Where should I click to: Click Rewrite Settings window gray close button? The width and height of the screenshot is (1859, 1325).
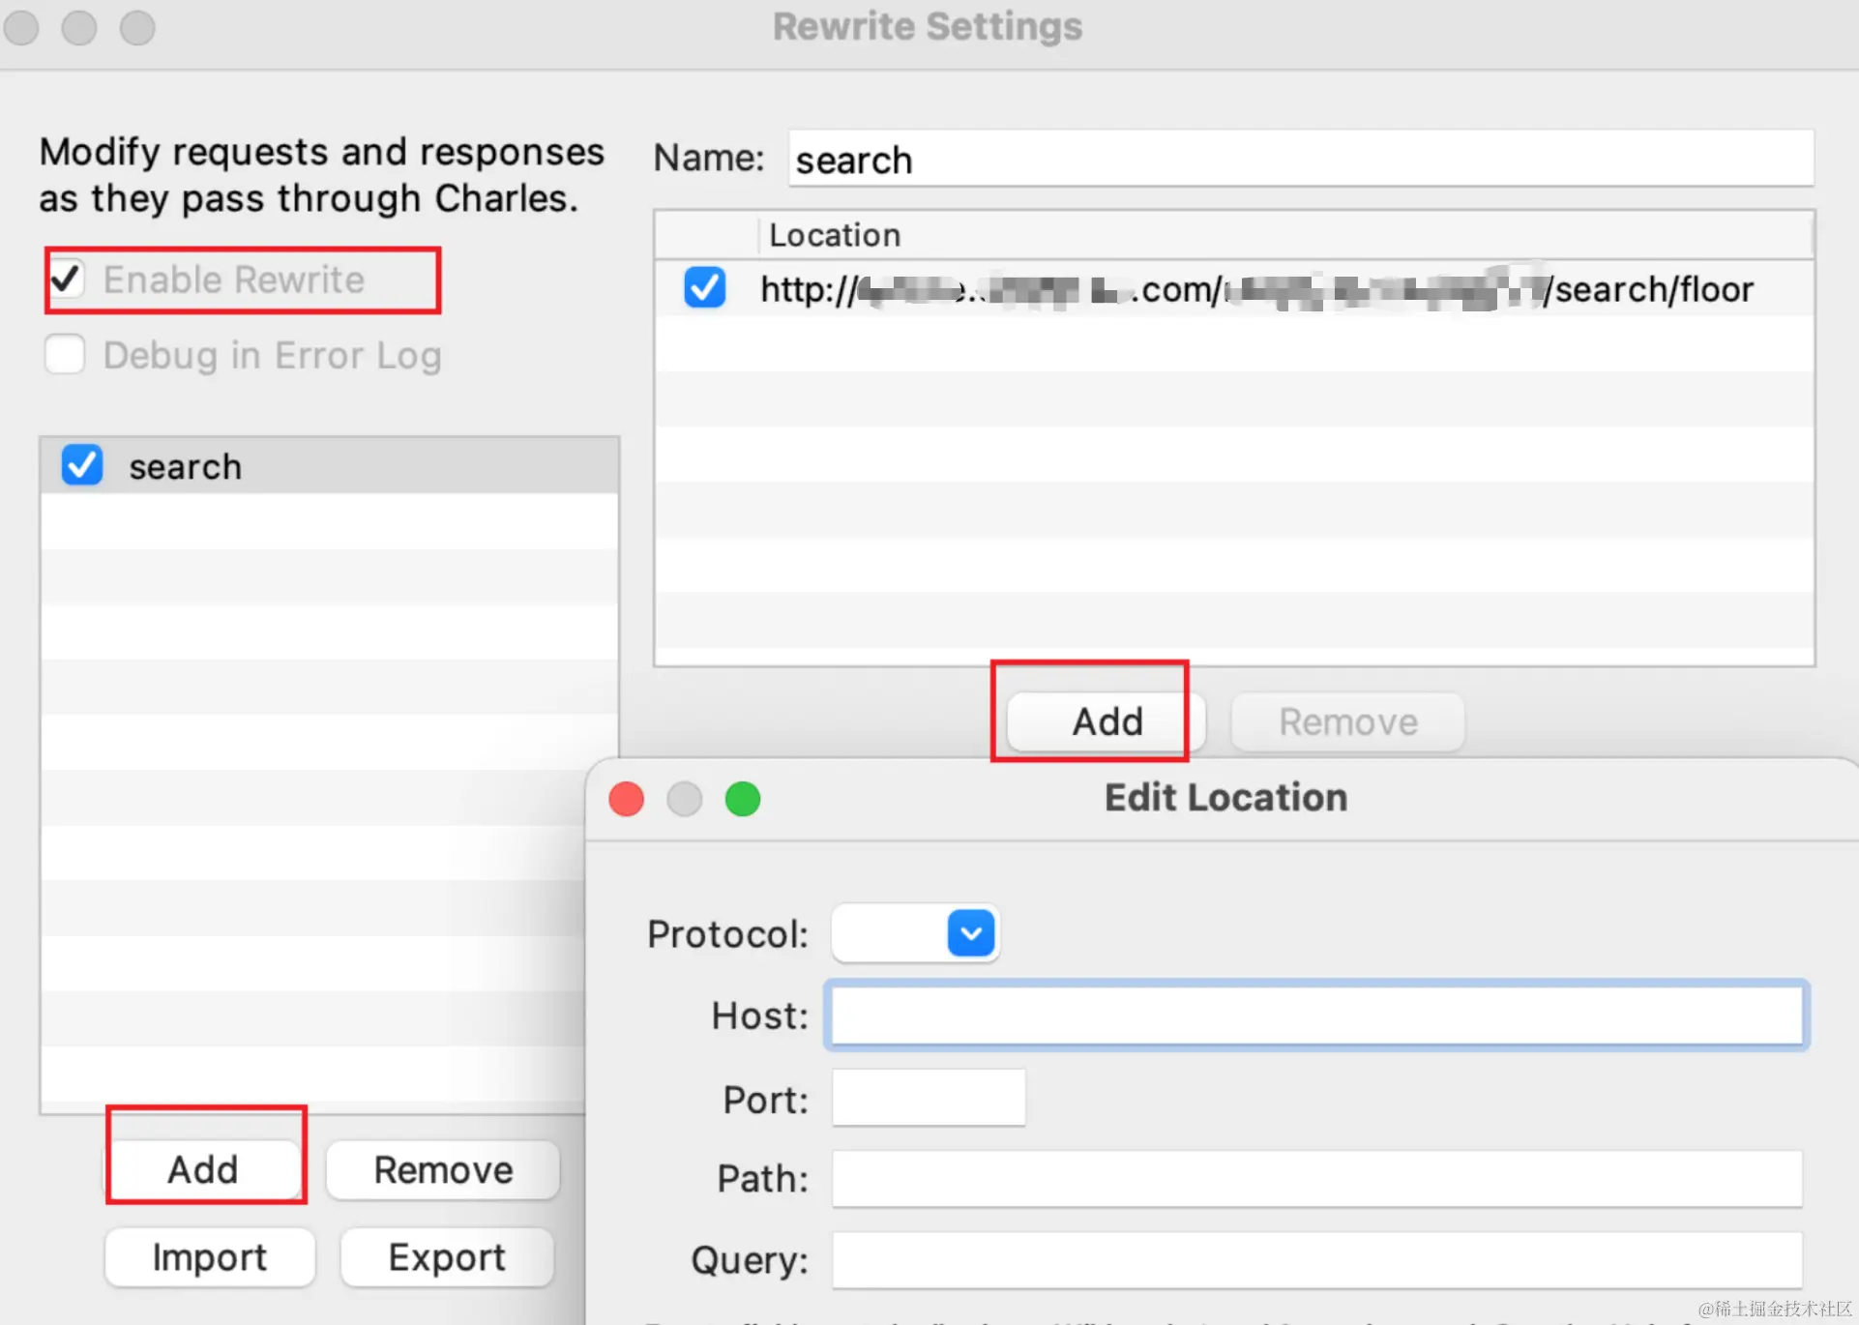click(21, 27)
